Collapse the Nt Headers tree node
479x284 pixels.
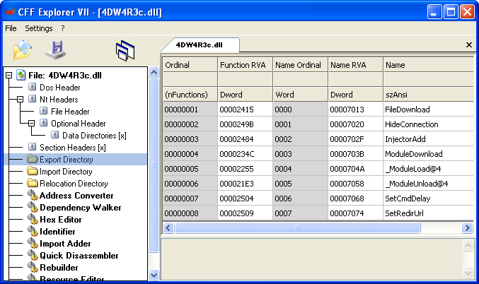coord(21,100)
